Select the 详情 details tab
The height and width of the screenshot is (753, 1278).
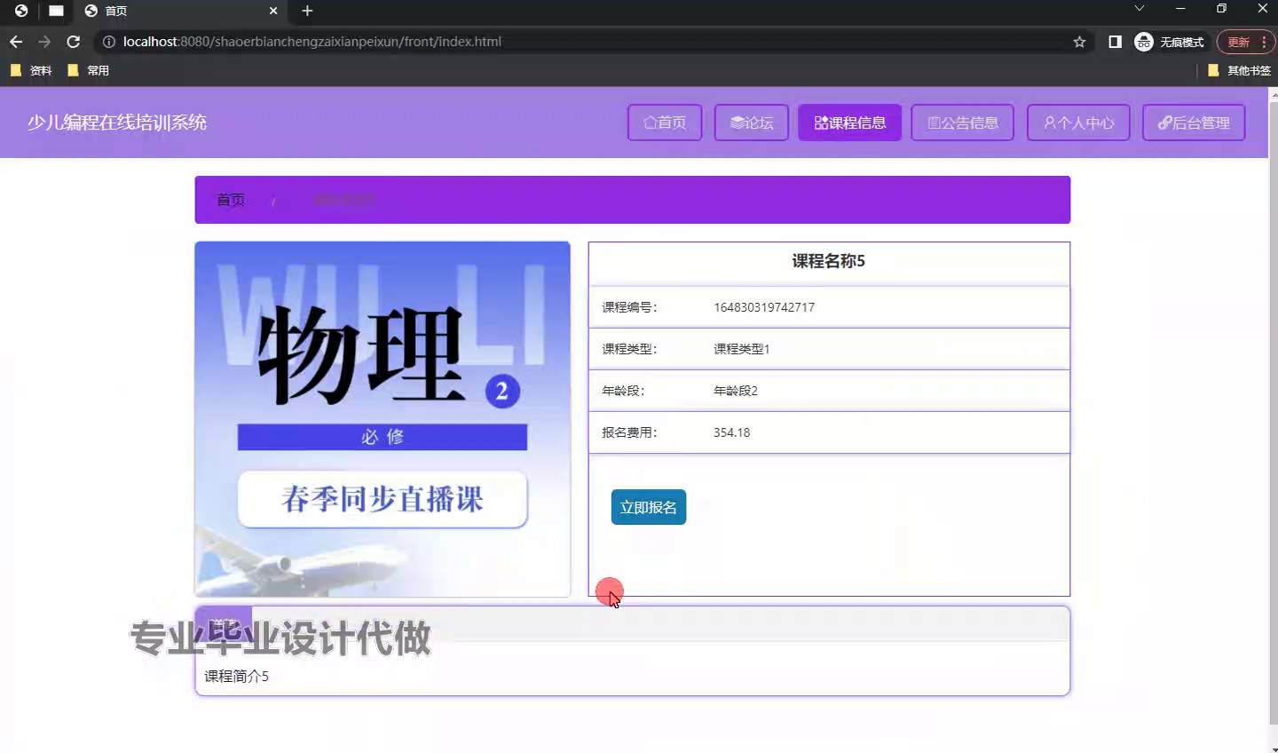[224, 623]
